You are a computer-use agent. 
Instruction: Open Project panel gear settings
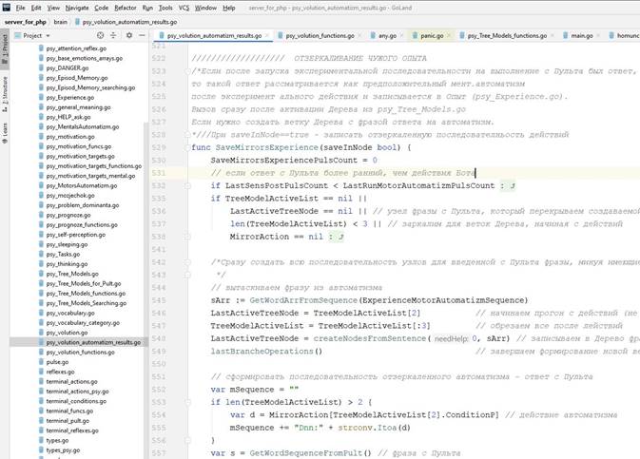pyautogui.click(x=129, y=35)
